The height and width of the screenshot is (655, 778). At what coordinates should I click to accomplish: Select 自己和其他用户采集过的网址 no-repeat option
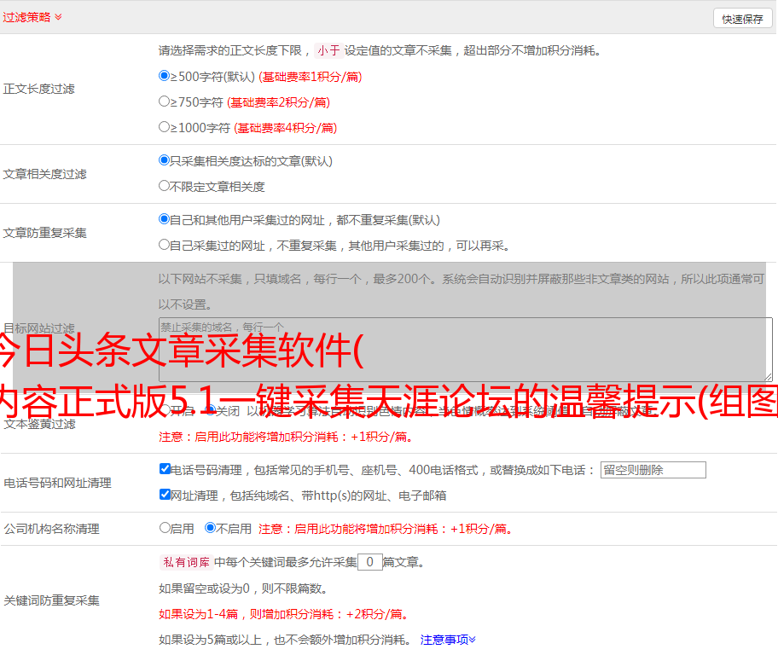(x=164, y=219)
